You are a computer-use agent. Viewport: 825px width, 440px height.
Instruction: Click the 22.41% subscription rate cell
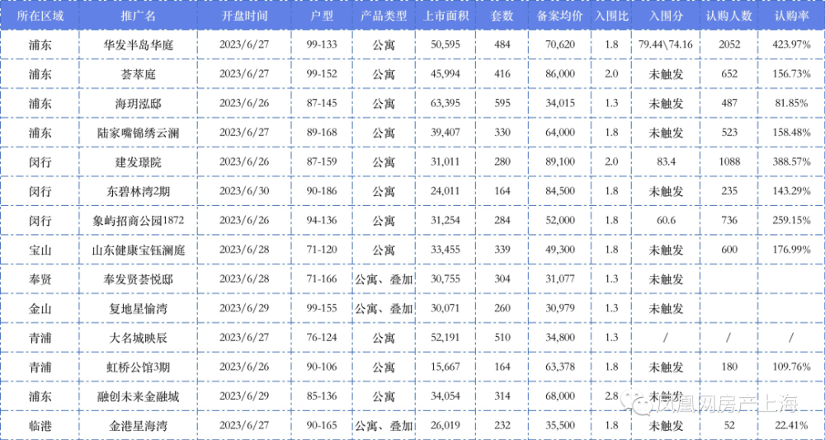pos(791,425)
